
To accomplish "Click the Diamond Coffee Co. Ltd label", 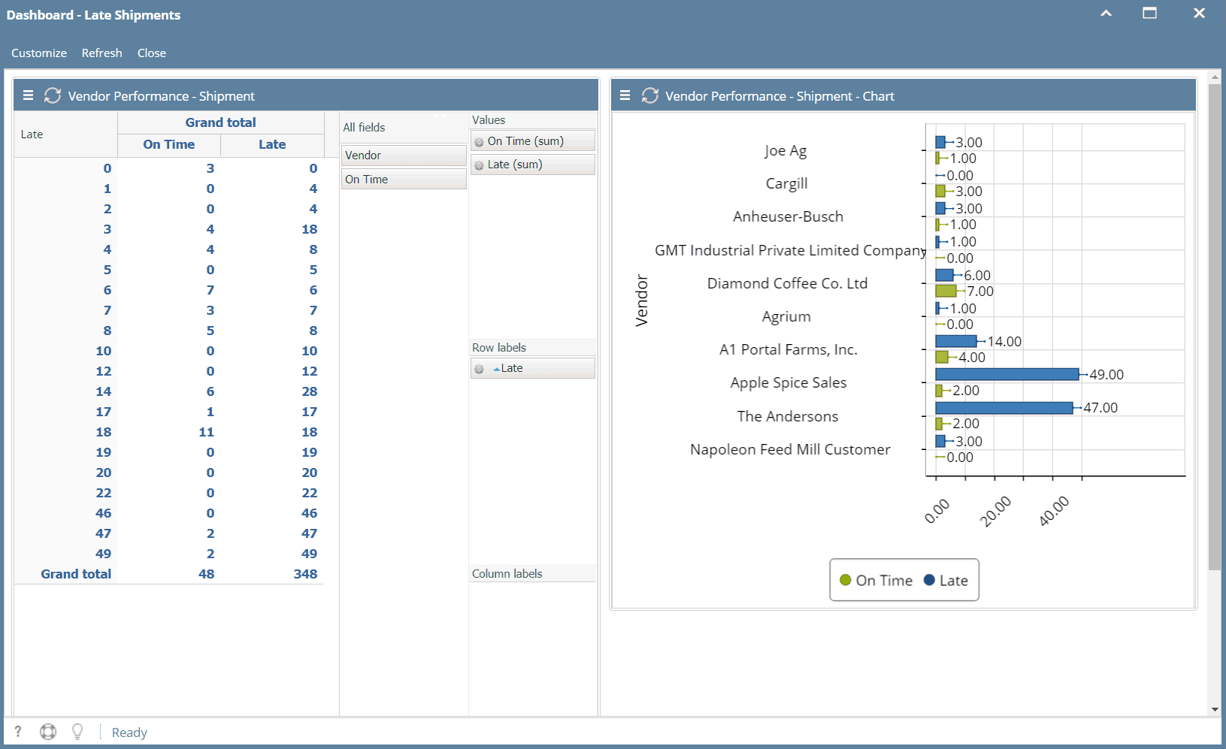I will 787,283.
